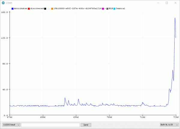
Task: Click the cyan Central legend swatch
Action: click(114, 9)
